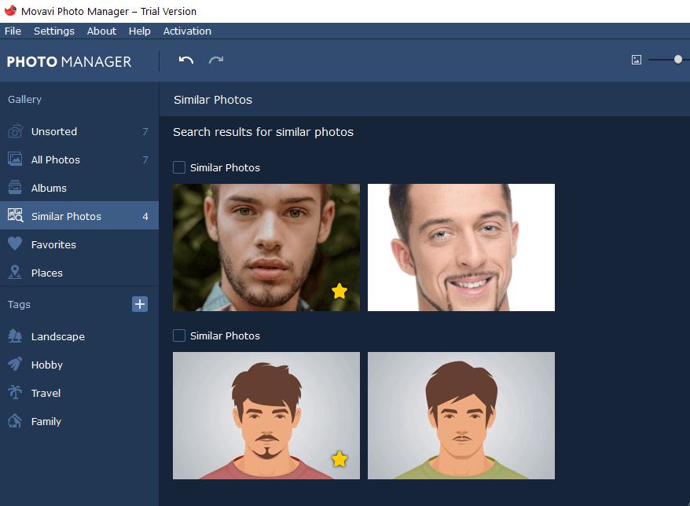
Task: Click the thumbnail zoom slider handle
Action: click(x=678, y=60)
